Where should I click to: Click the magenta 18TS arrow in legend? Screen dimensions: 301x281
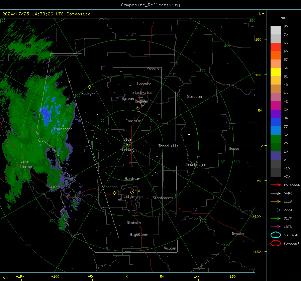[x=276, y=227]
